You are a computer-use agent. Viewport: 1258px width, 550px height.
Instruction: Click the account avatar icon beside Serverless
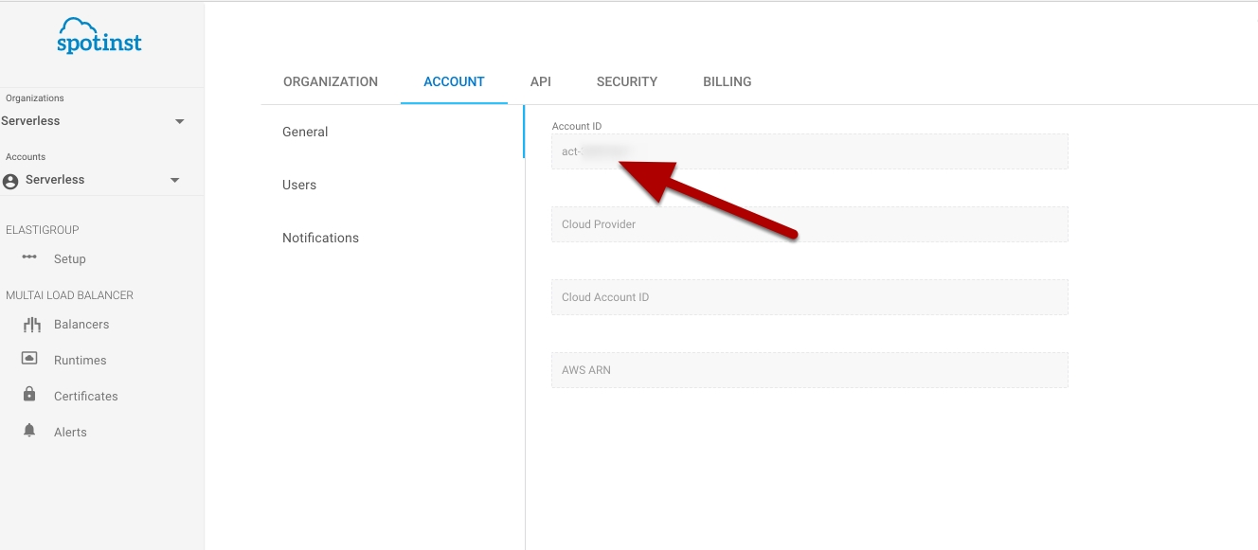click(11, 181)
